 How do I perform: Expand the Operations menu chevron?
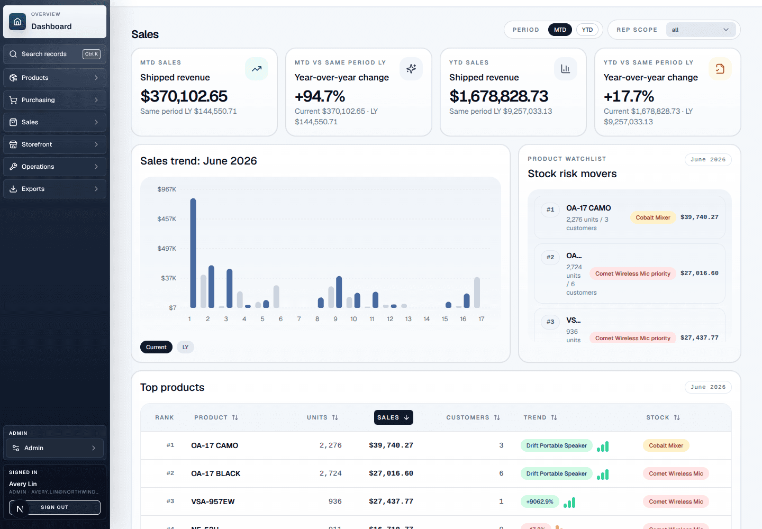[x=96, y=167]
